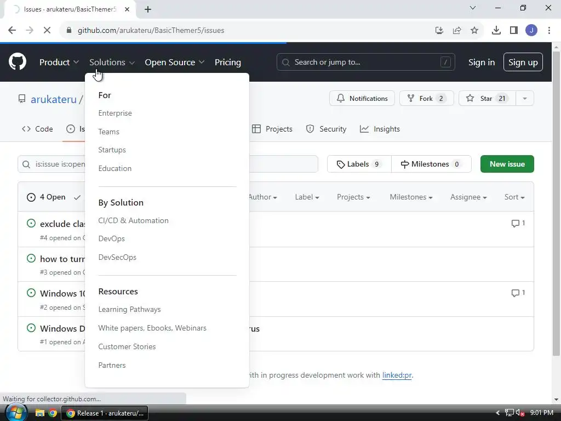Click the arukateru owner link
This screenshot has height=421, width=561.
click(54, 99)
